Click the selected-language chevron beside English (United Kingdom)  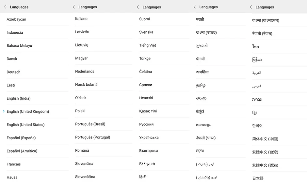click(4, 111)
